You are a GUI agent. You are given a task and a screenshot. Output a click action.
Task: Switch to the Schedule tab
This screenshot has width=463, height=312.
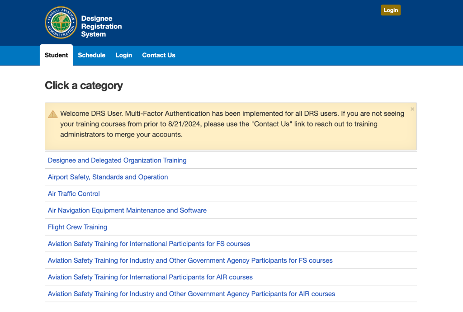pyautogui.click(x=91, y=55)
